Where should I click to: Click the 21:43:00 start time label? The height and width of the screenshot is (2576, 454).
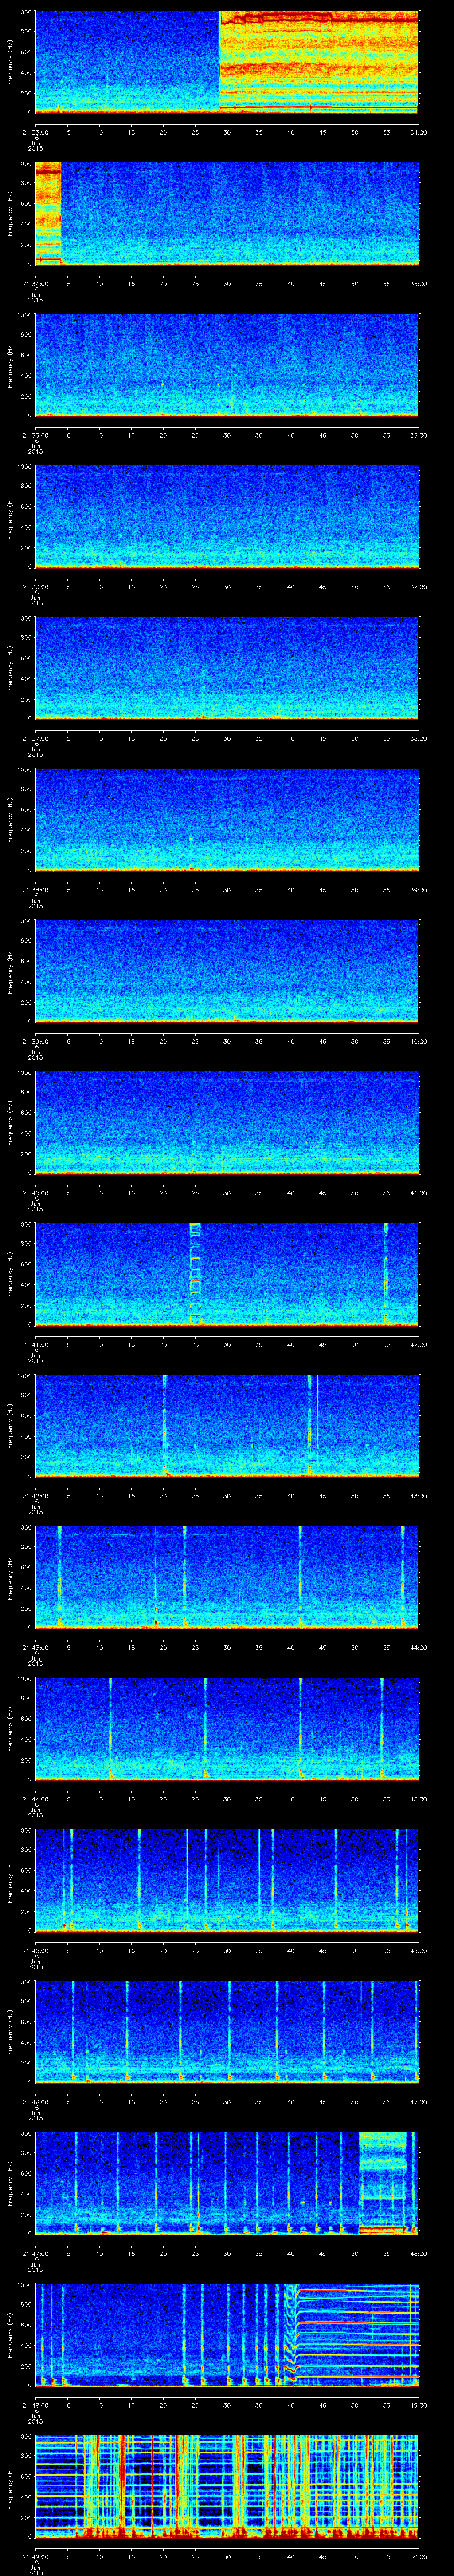point(35,1647)
